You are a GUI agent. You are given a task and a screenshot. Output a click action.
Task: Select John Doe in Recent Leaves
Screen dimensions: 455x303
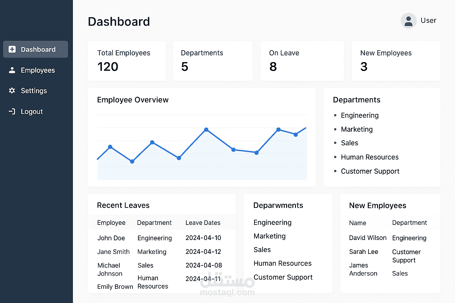[111, 238]
